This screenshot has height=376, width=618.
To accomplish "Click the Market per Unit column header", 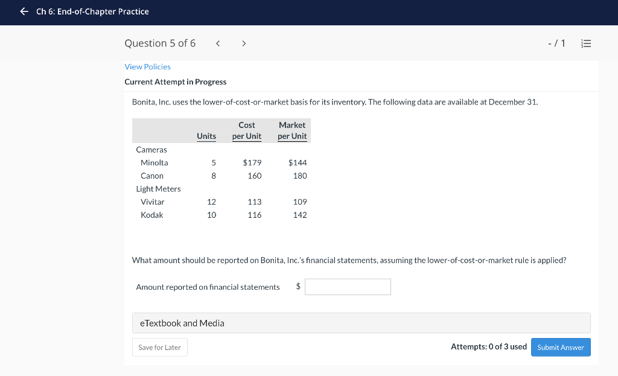I will click(292, 130).
